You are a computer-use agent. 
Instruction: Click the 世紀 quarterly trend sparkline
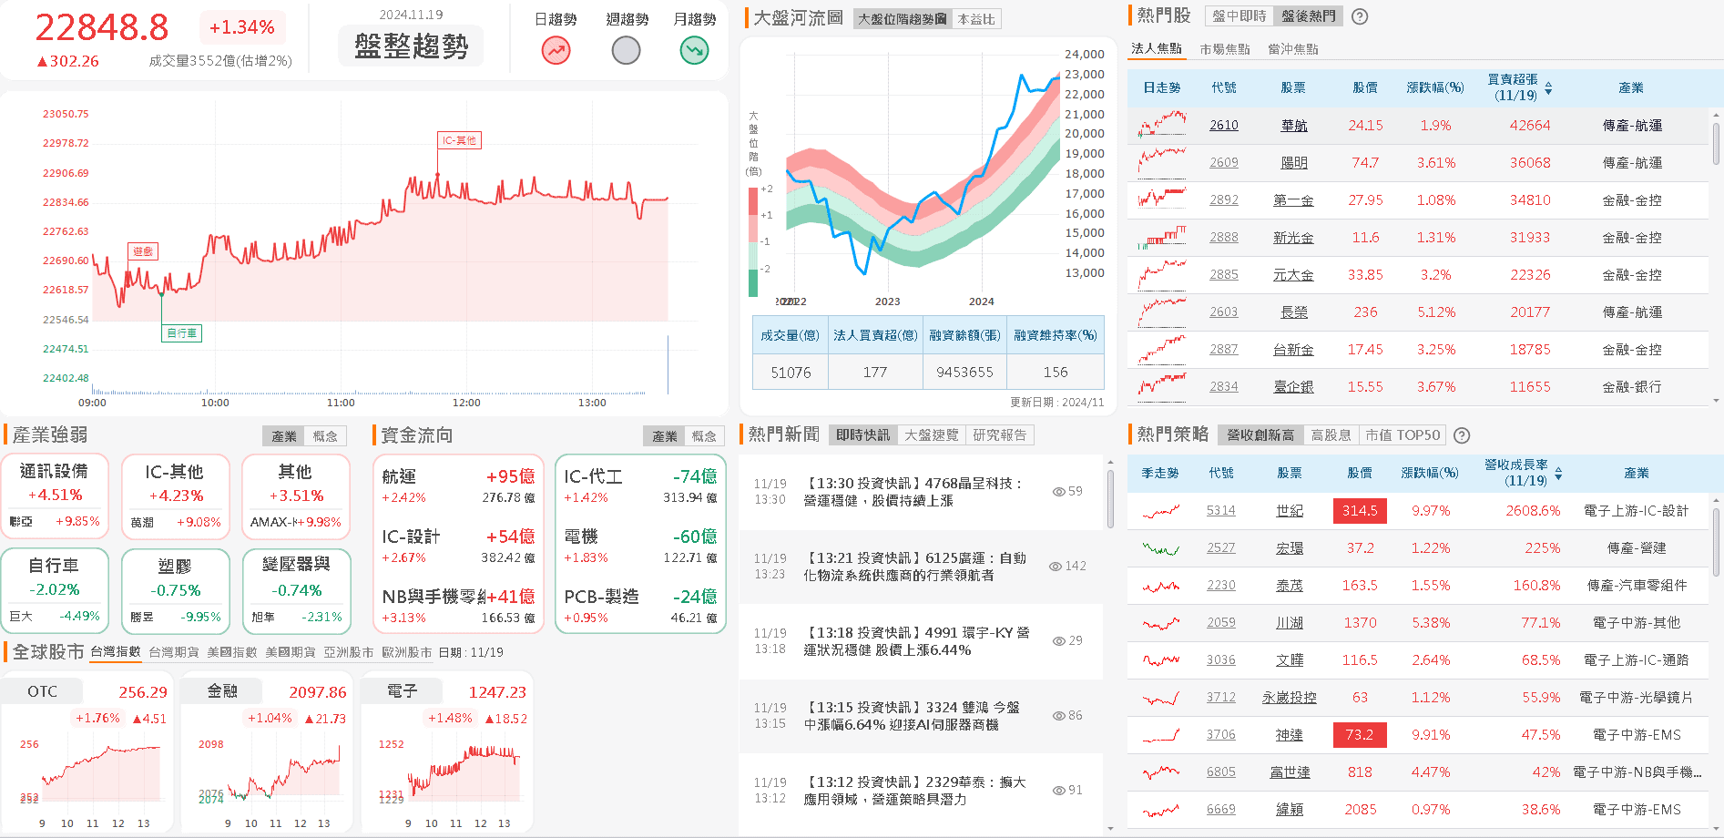pos(1160,511)
